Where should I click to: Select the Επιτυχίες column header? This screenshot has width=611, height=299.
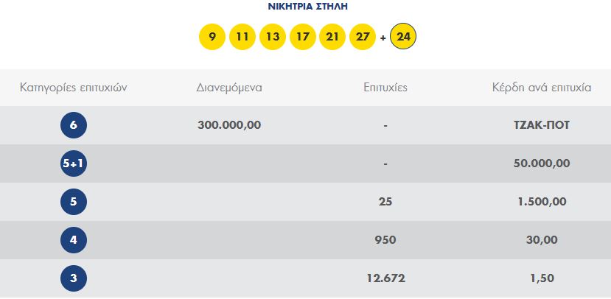(x=385, y=88)
